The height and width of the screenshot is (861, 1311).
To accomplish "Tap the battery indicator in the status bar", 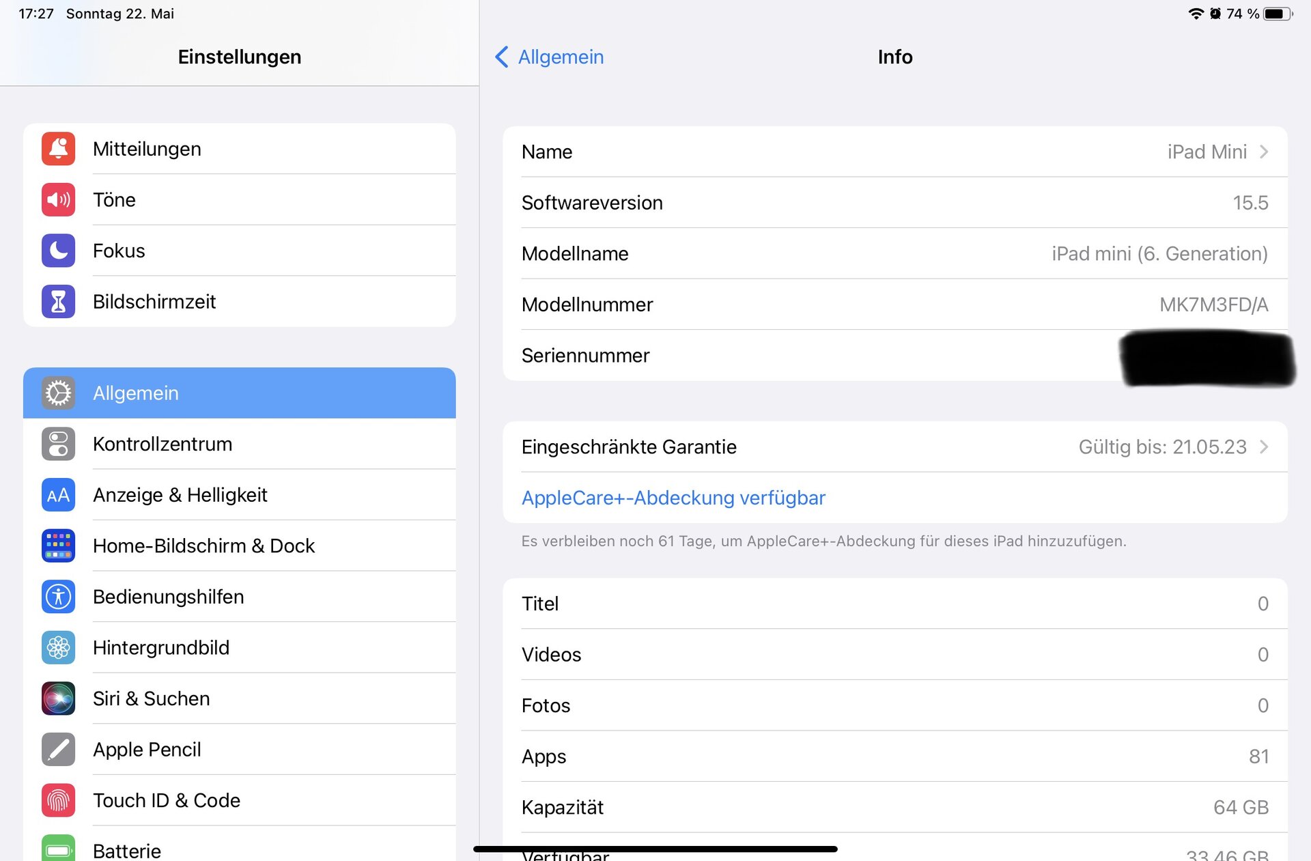I will point(1278,14).
